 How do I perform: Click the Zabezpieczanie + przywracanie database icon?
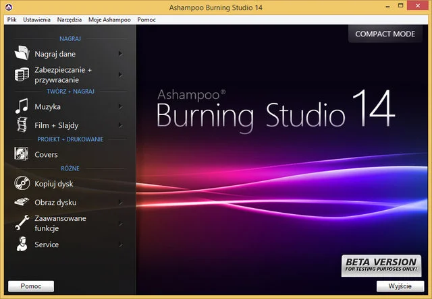22,74
